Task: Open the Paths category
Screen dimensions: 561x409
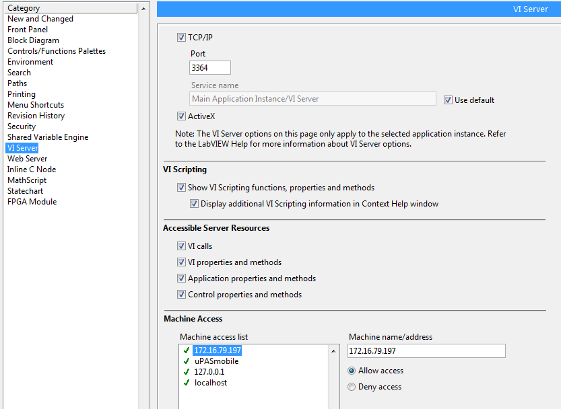Action: click(18, 83)
